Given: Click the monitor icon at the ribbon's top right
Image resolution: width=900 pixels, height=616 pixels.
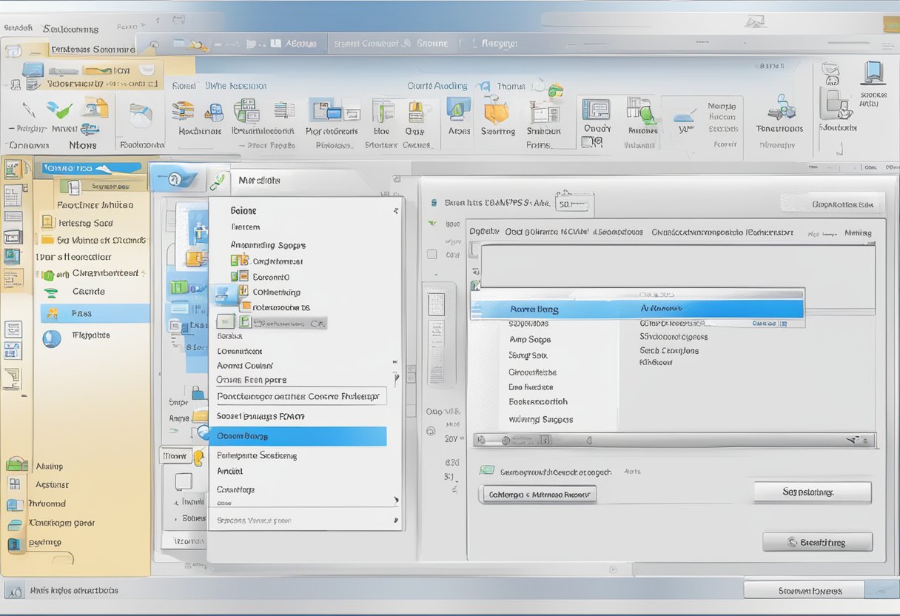Looking at the screenshot, I should [x=873, y=73].
